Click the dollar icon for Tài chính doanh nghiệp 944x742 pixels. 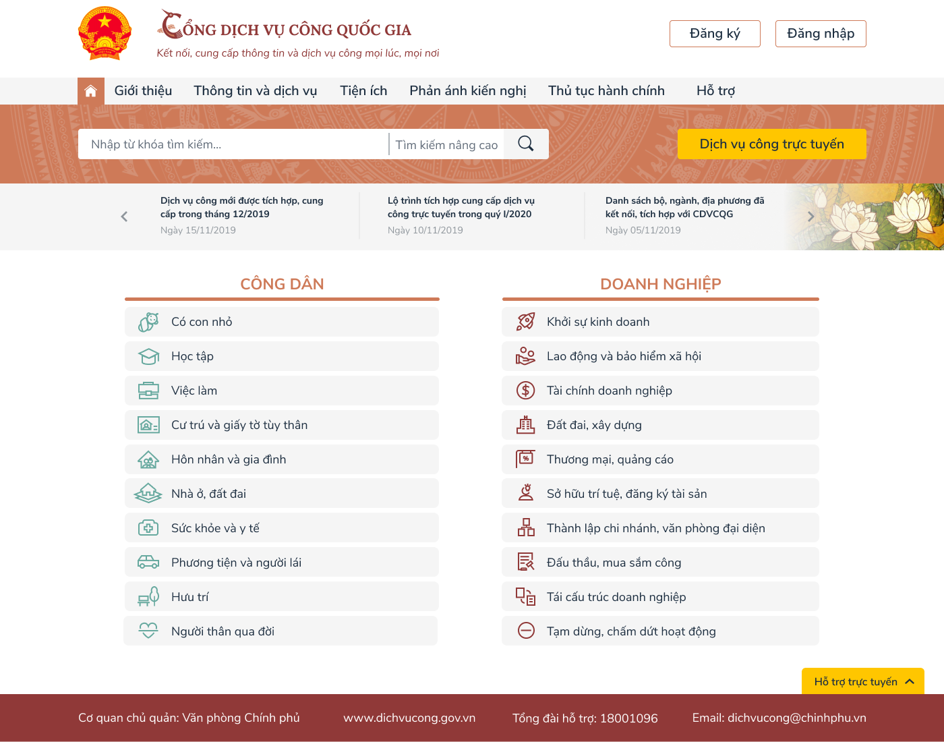526,391
